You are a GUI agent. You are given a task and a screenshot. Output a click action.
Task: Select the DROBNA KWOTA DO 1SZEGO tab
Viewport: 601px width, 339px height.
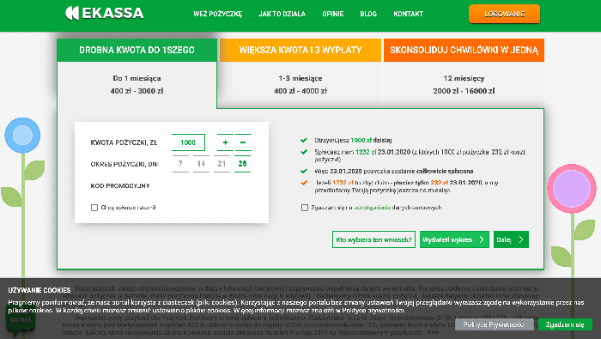pos(137,50)
